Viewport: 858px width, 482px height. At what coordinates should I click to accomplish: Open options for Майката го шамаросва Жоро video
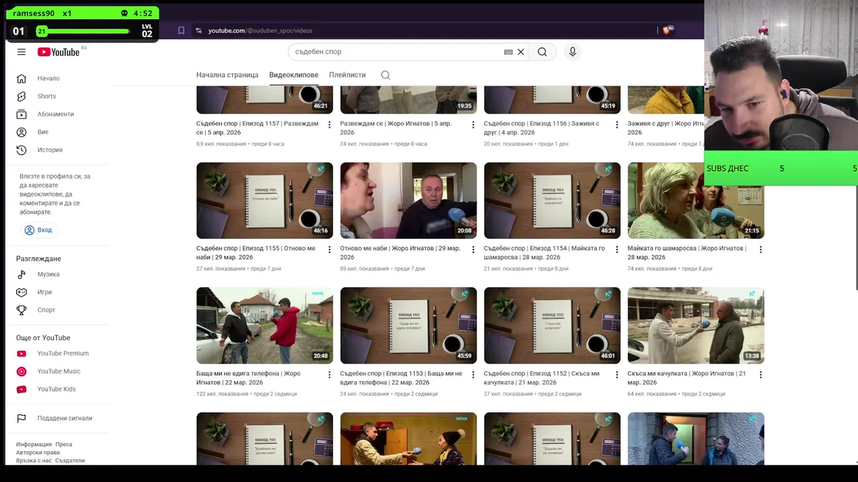[761, 249]
